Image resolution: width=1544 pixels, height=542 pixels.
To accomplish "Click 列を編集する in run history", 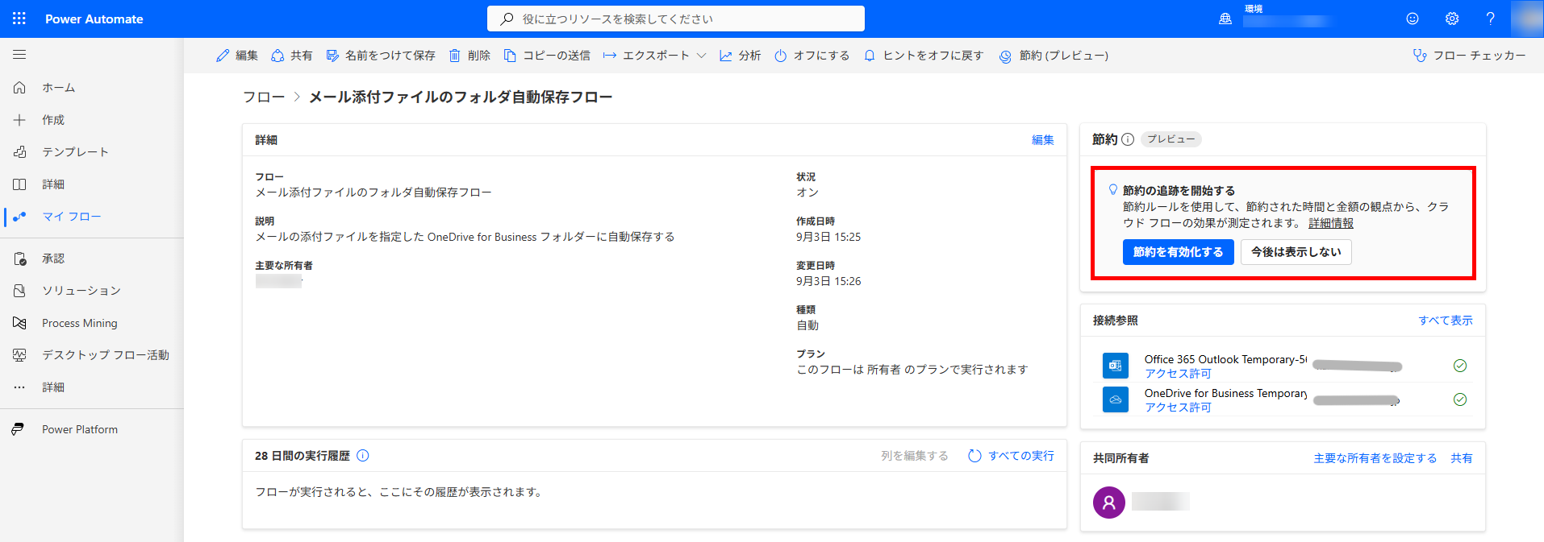I will pos(915,456).
